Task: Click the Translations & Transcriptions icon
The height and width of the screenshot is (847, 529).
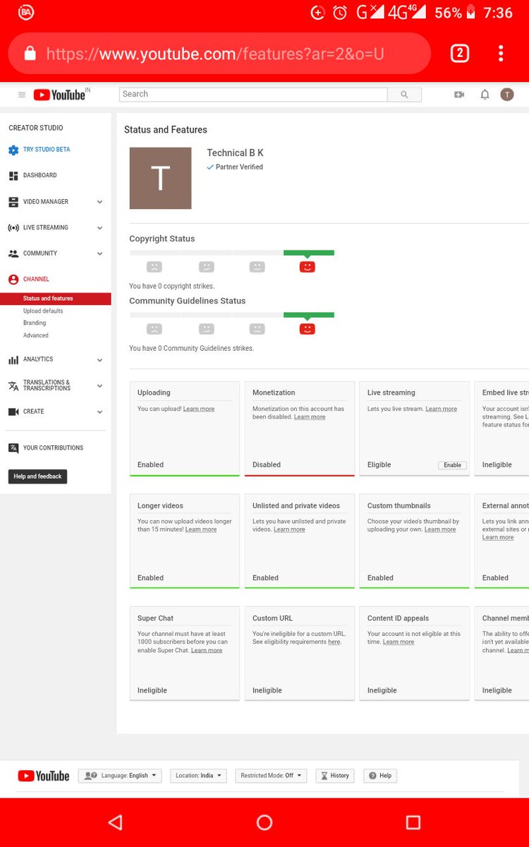Action: point(13,386)
